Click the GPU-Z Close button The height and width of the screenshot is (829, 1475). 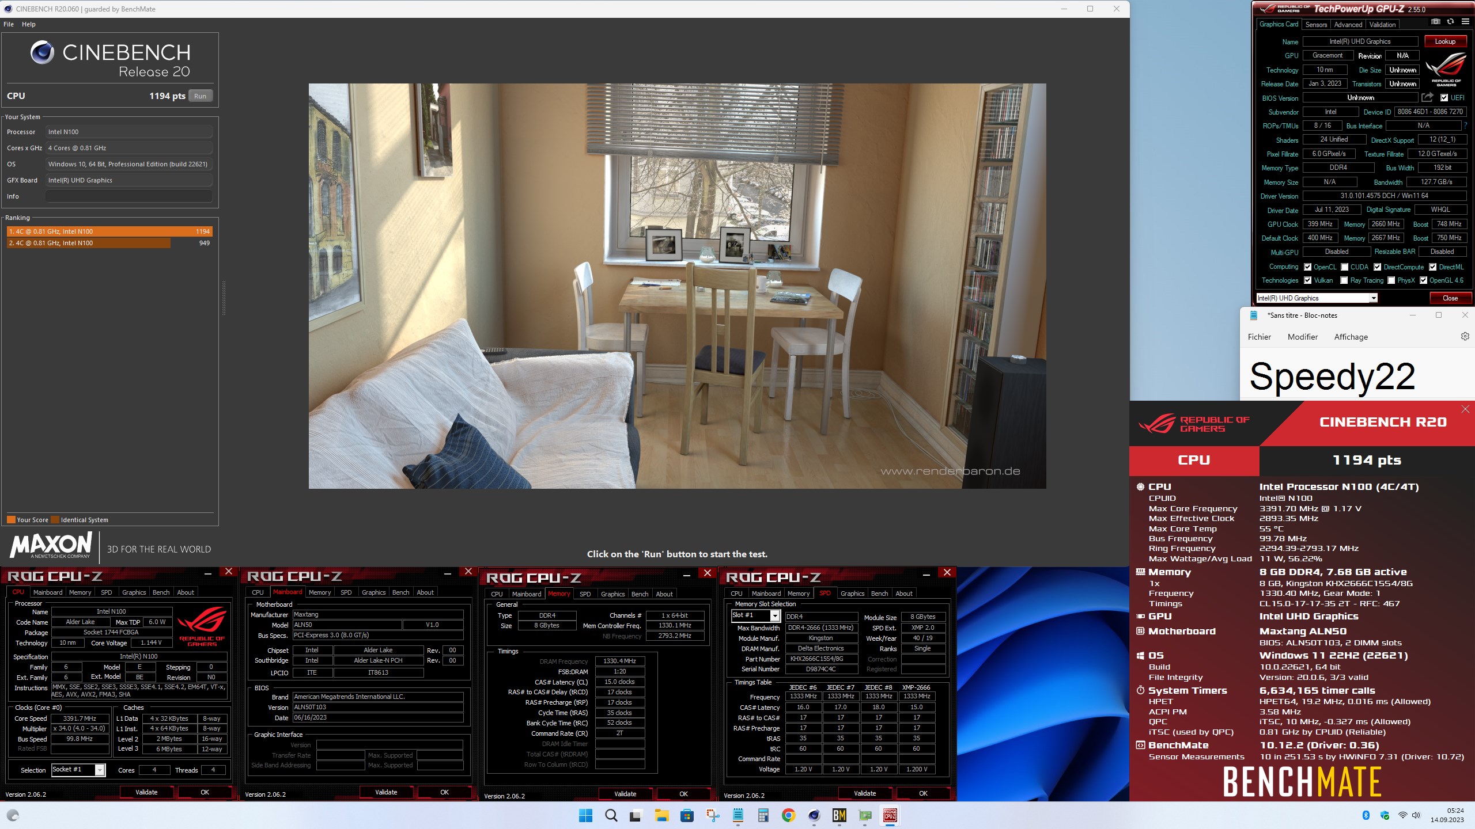tap(1450, 298)
